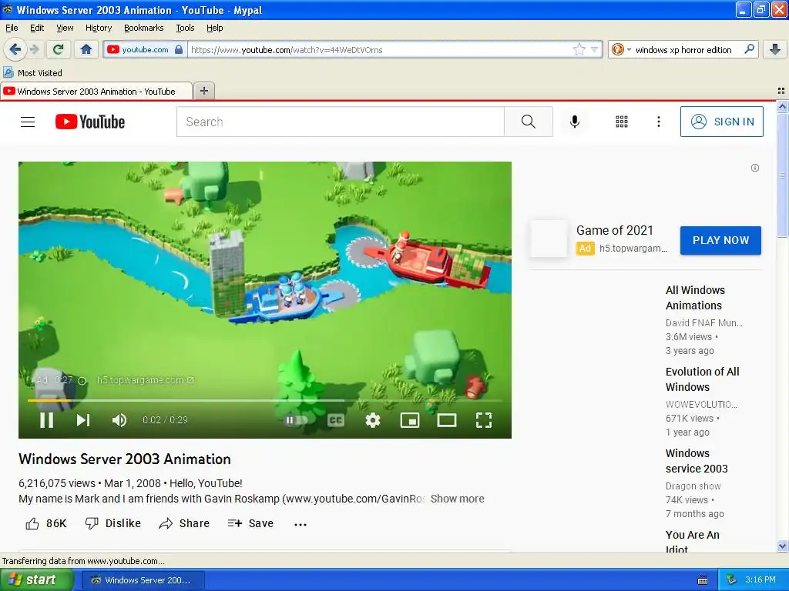Pause the video
Viewport: 789px width, 591px height.
click(47, 419)
